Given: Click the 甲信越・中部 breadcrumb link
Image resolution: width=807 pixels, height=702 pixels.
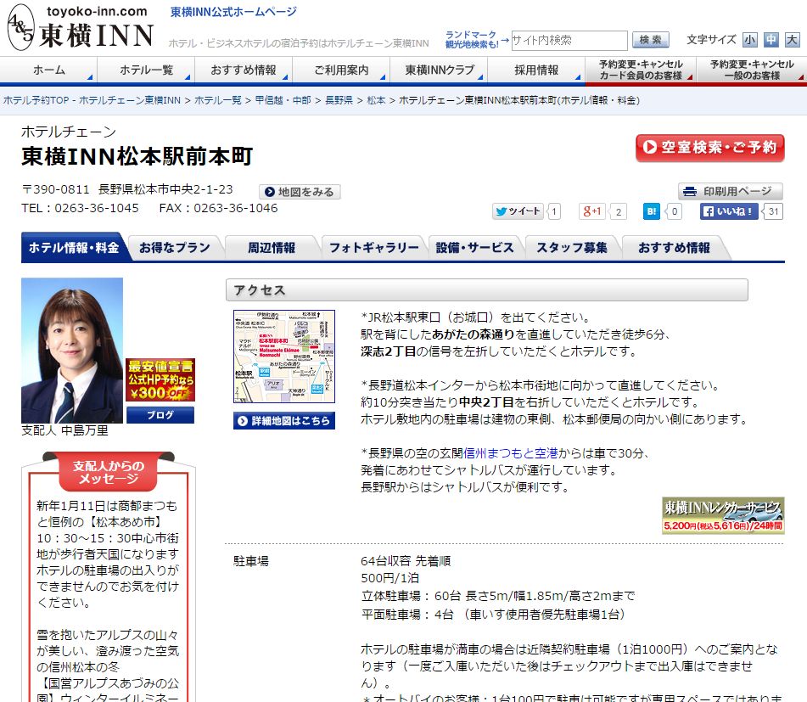Looking at the screenshot, I should (x=283, y=100).
